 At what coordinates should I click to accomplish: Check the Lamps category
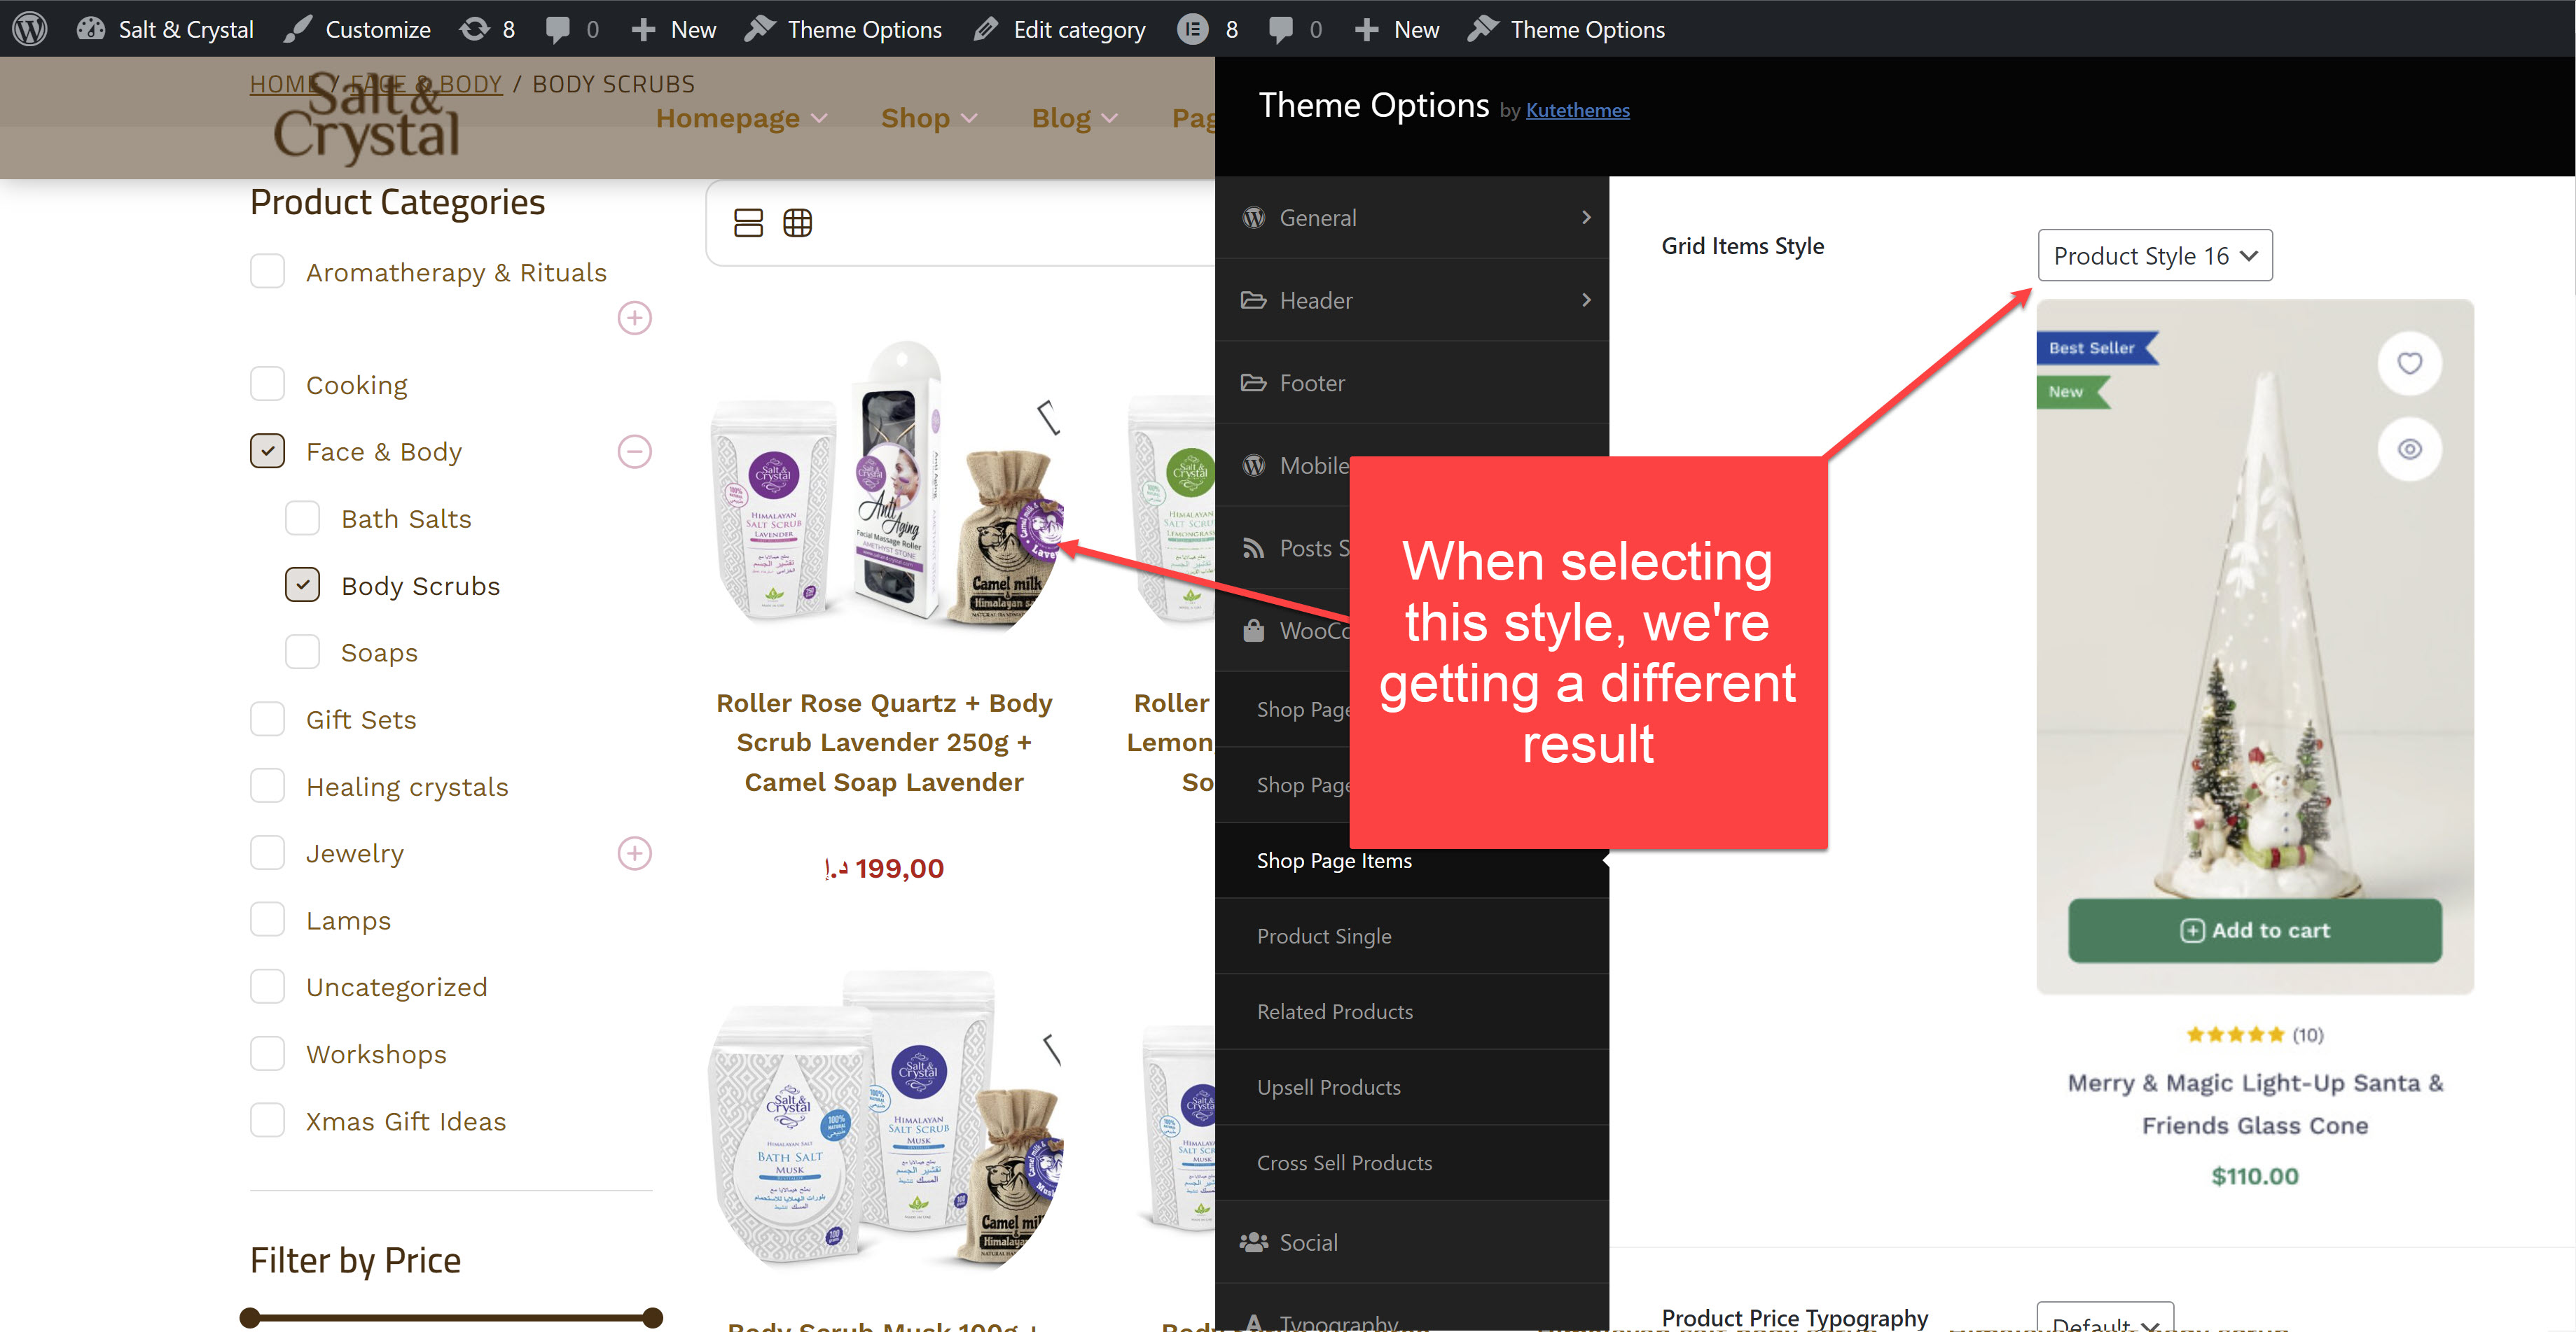coord(267,919)
